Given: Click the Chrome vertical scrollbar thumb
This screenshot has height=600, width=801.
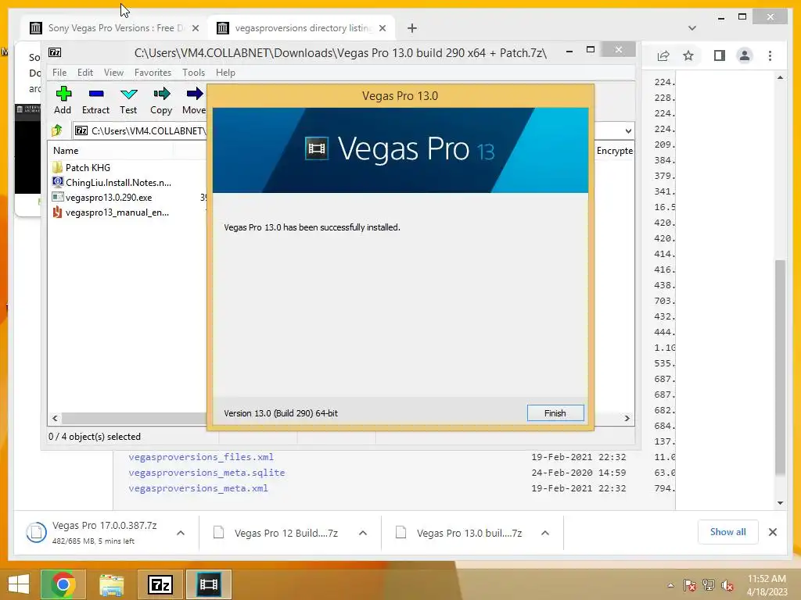Looking at the screenshot, I should pos(780,367).
